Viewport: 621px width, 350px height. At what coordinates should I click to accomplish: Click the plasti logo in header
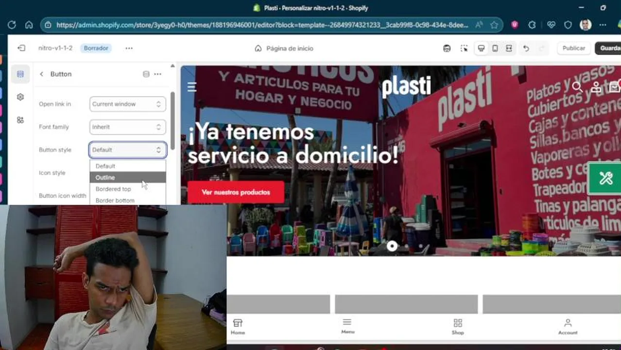[406, 87]
